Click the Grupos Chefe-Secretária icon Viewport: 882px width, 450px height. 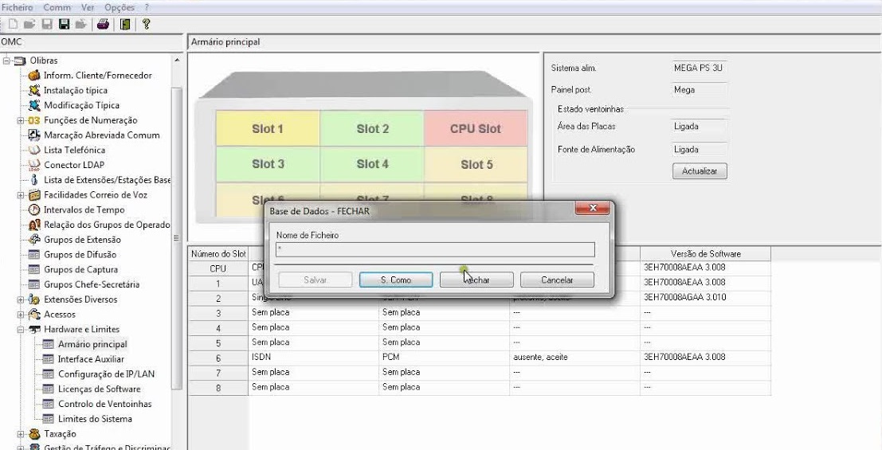(x=34, y=284)
